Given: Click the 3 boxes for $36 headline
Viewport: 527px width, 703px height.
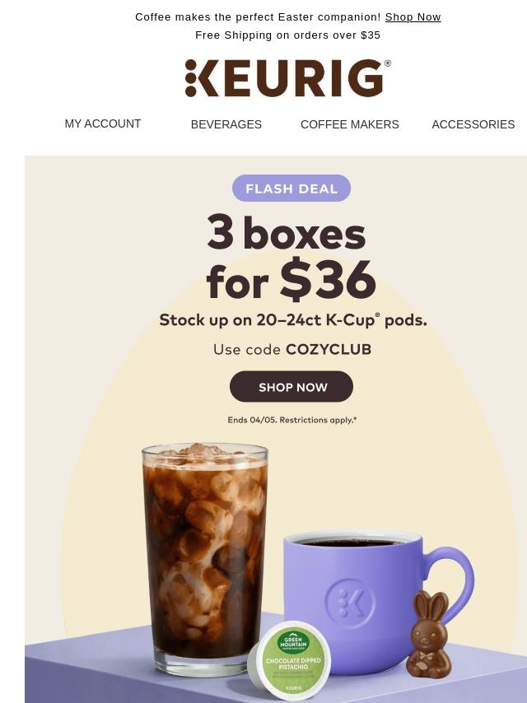Looking at the screenshot, I should (291, 256).
